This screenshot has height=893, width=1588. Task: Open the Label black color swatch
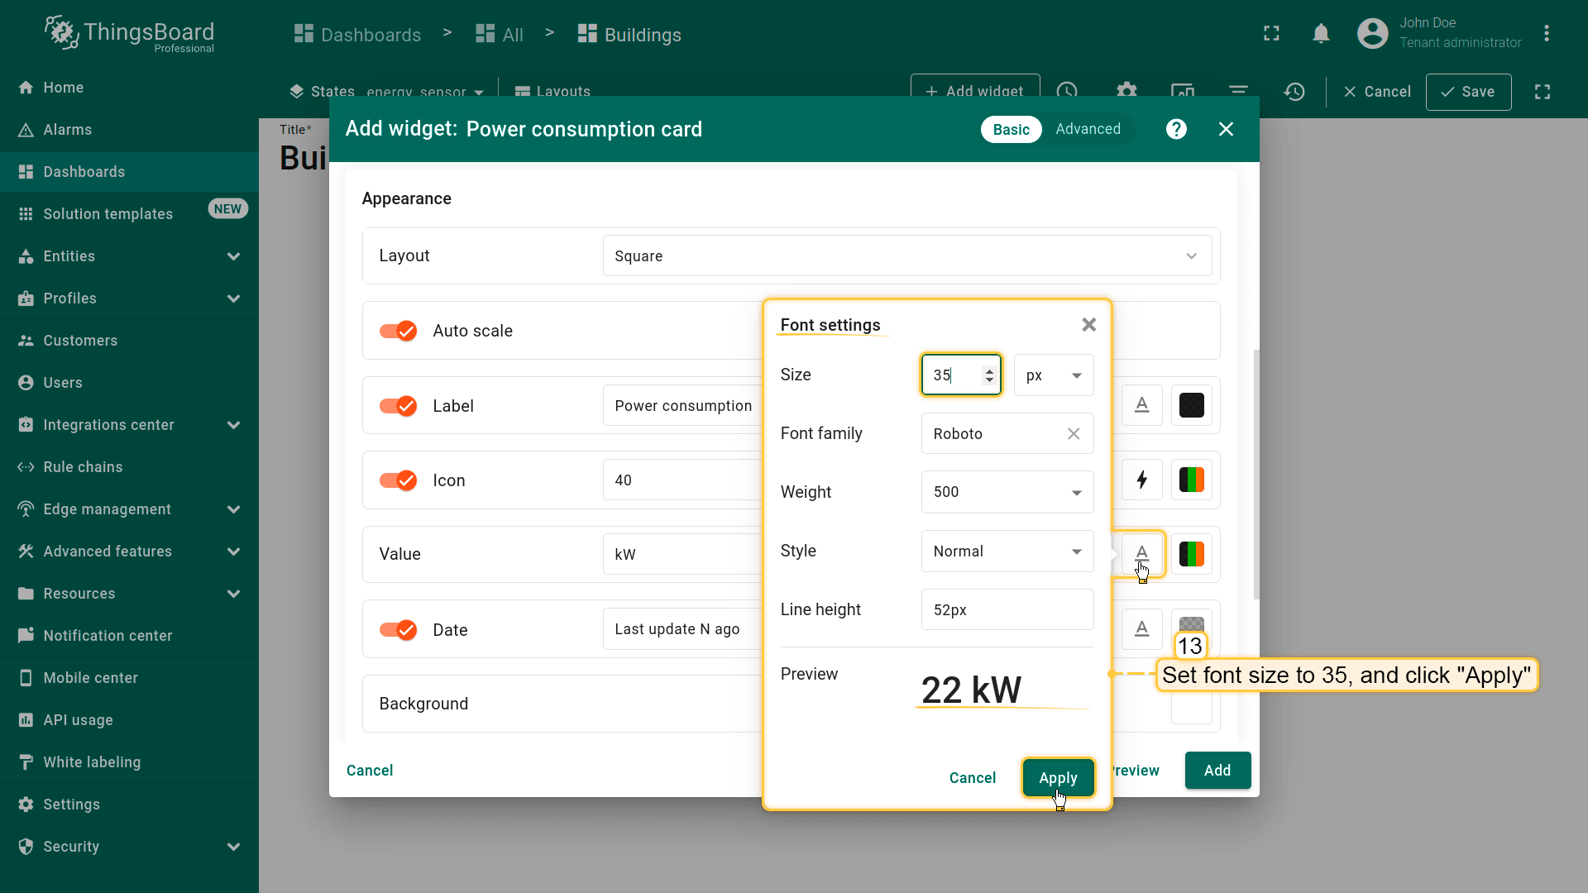pyautogui.click(x=1191, y=405)
